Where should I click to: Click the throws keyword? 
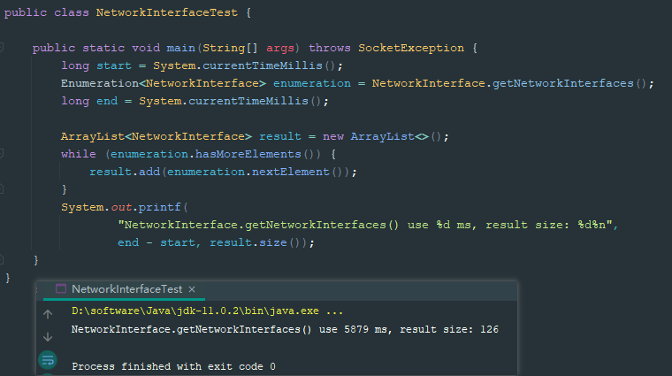[x=330, y=48]
